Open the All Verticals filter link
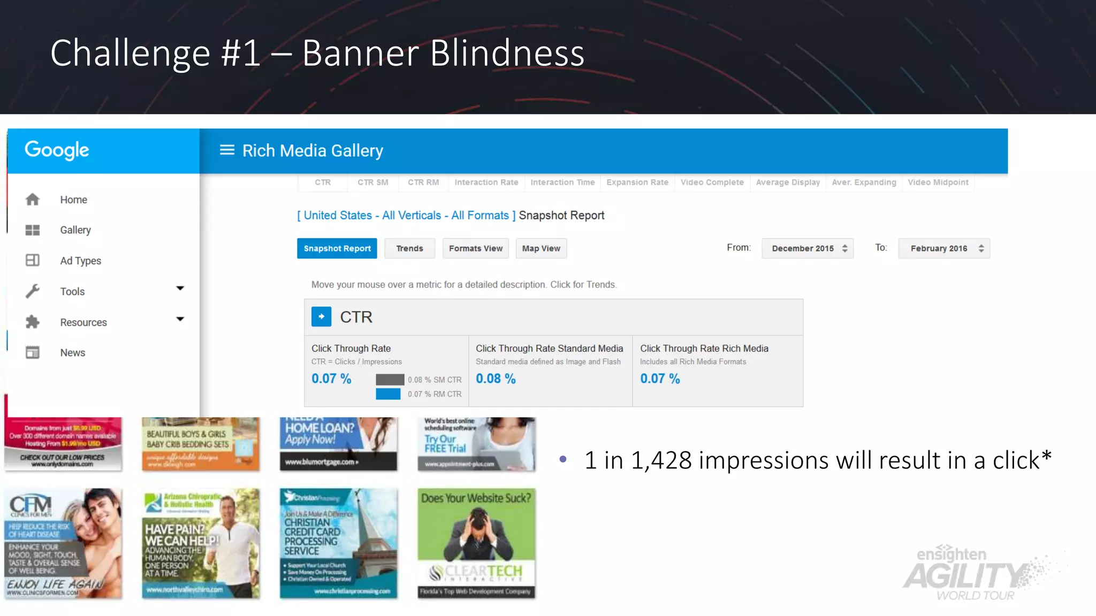The image size is (1096, 616). pyautogui.click(x=412, y=215)
